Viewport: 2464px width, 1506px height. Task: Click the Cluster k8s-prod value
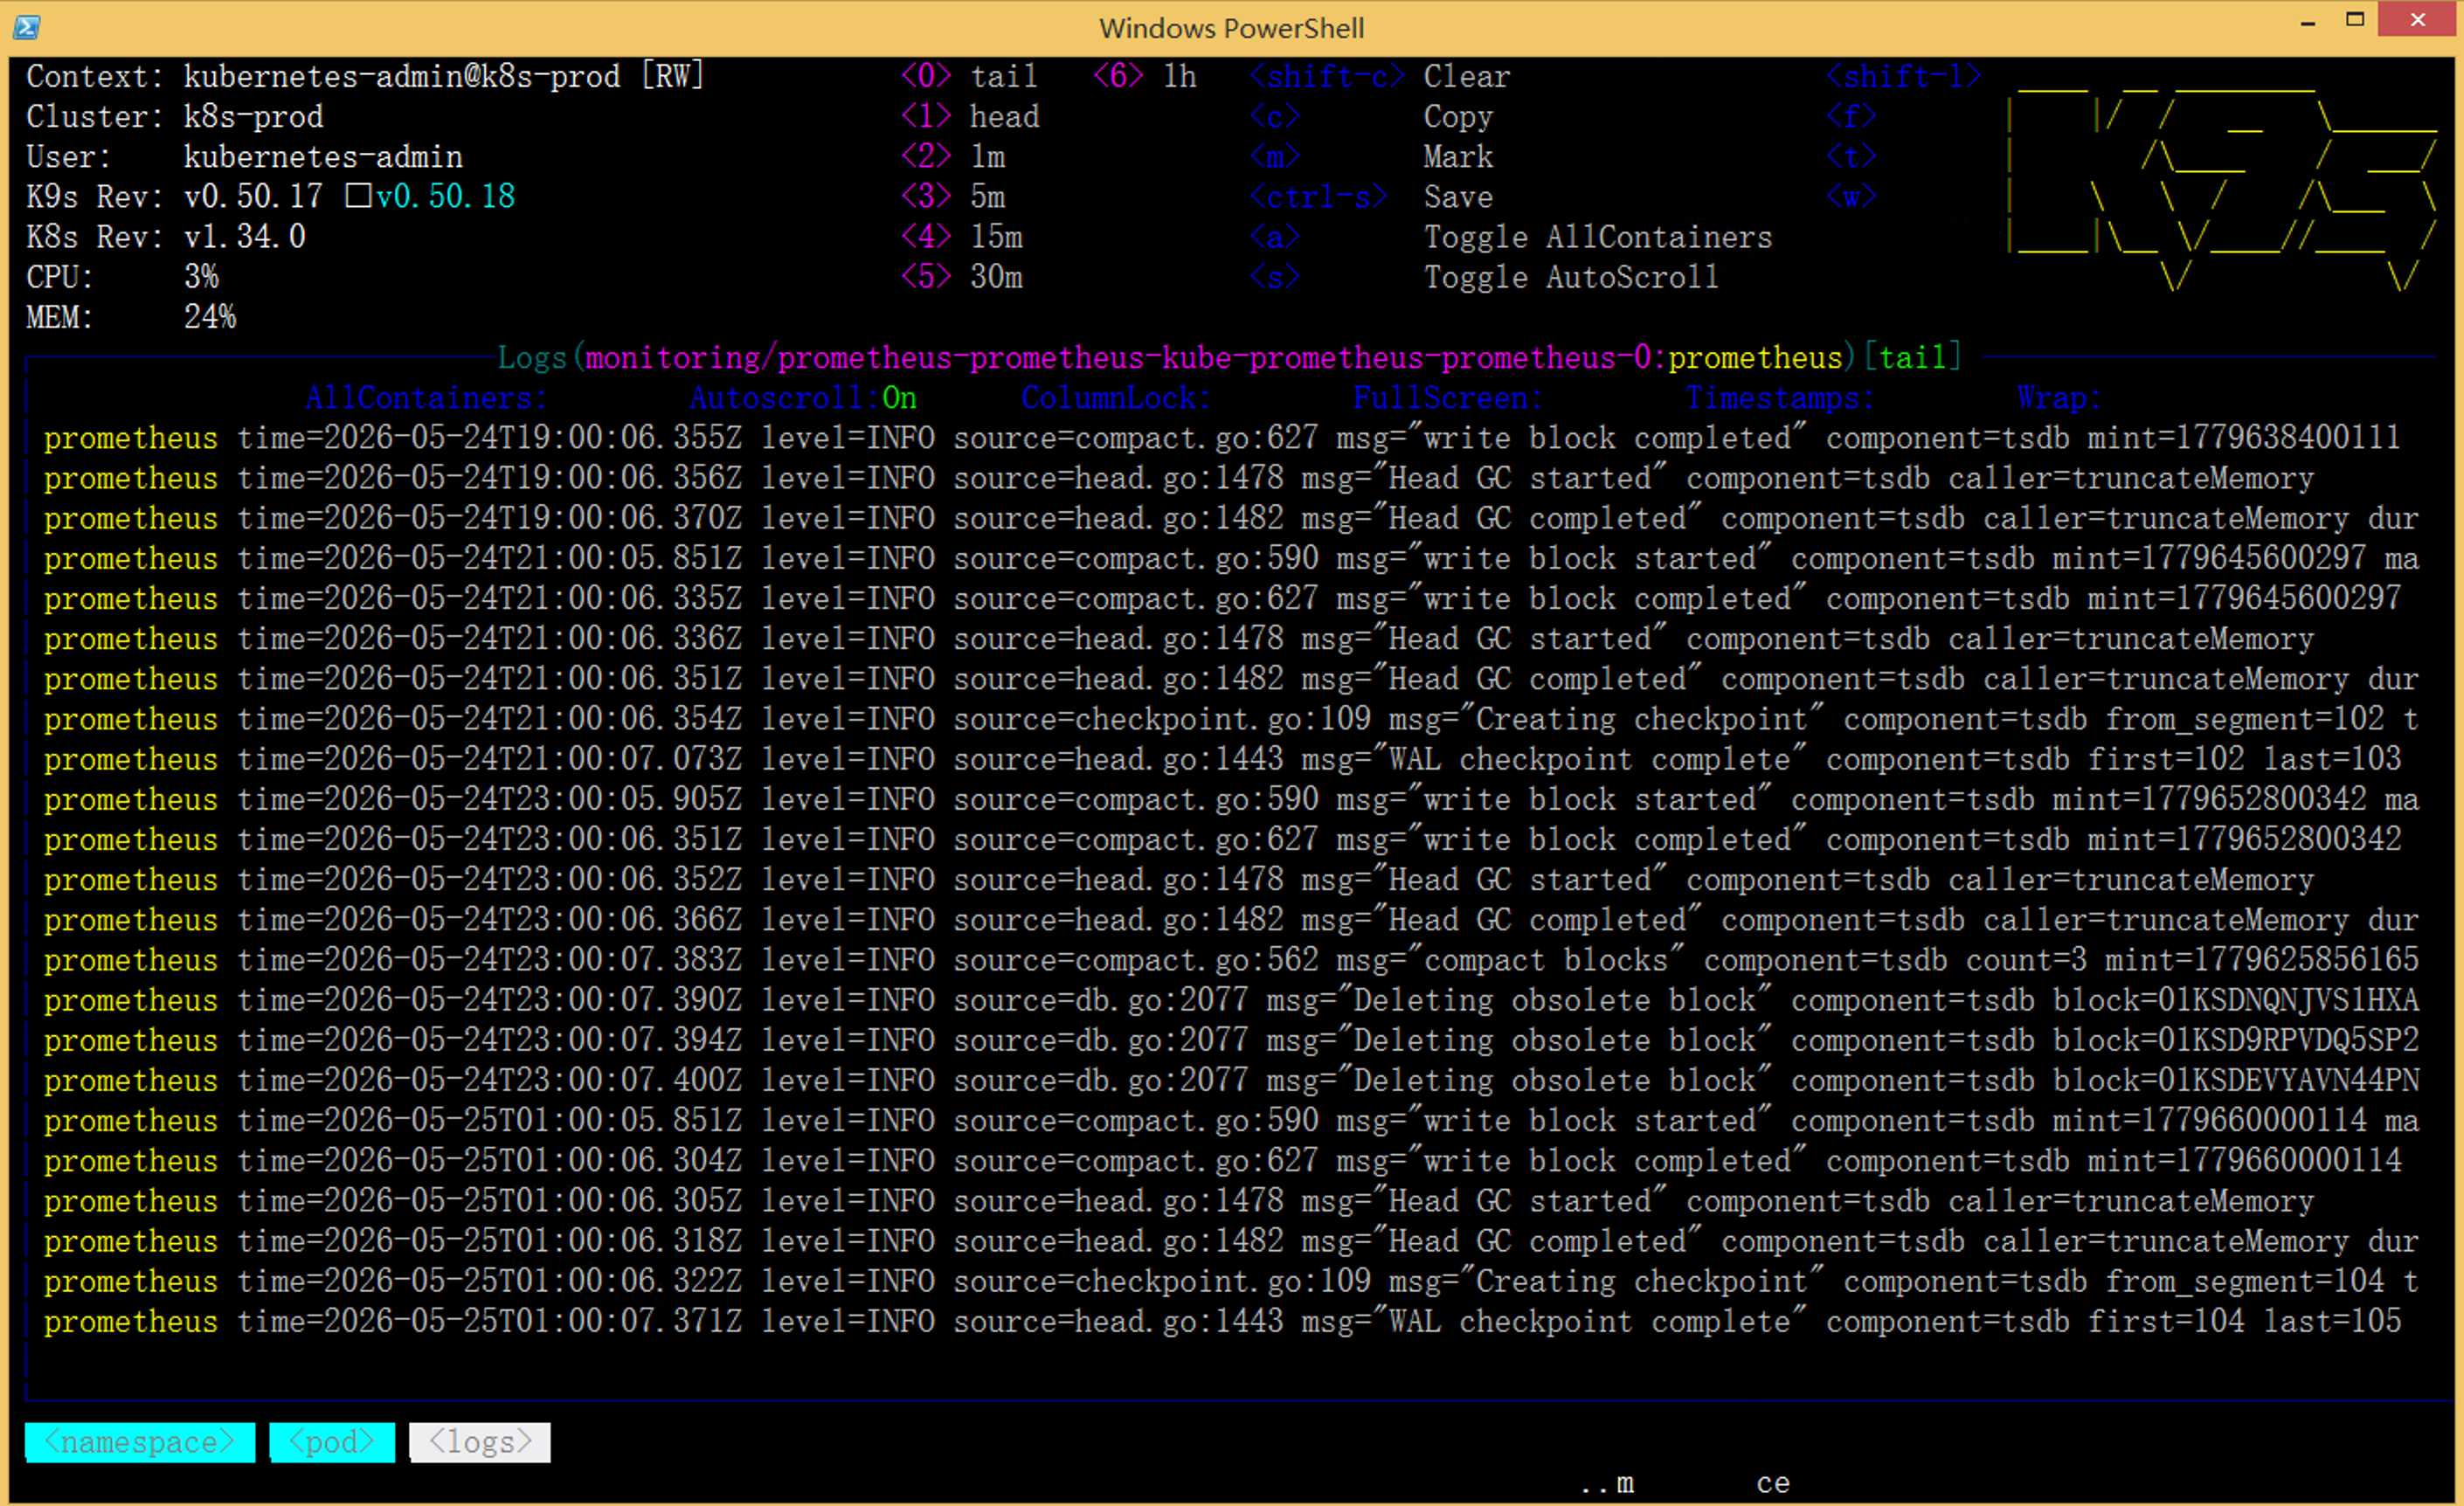point(253,117)
